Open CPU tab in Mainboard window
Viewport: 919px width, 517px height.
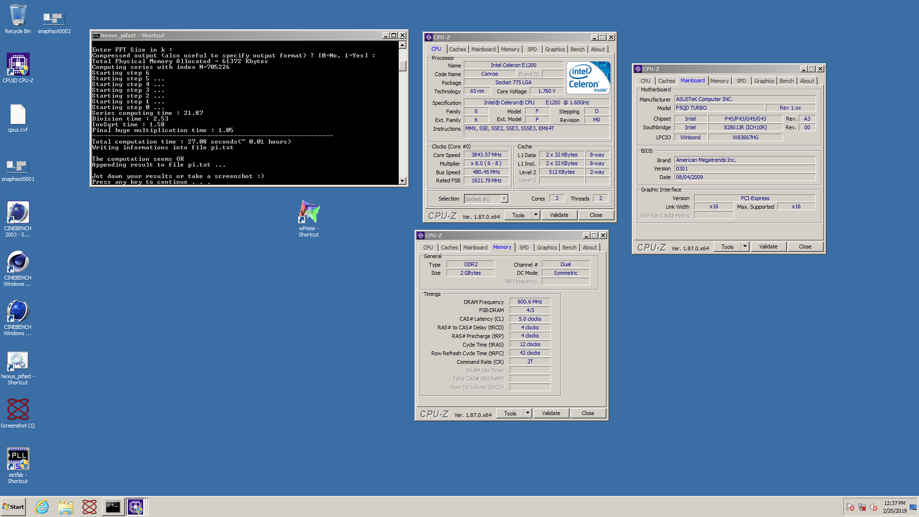coord(645,81)
